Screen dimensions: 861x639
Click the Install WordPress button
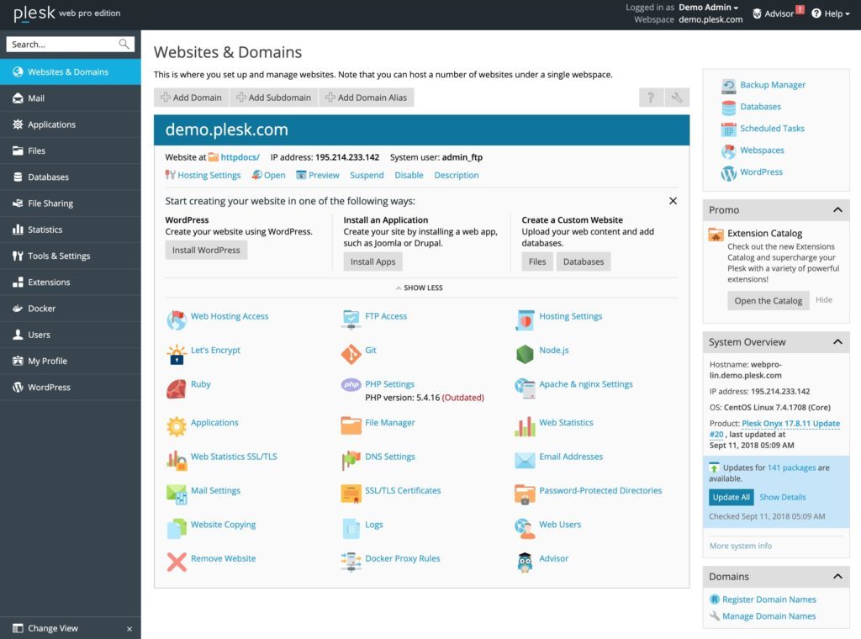coord(206,251)
